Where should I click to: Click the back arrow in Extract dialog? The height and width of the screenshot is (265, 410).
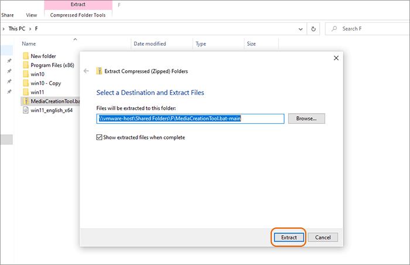[x=87, y=71]
